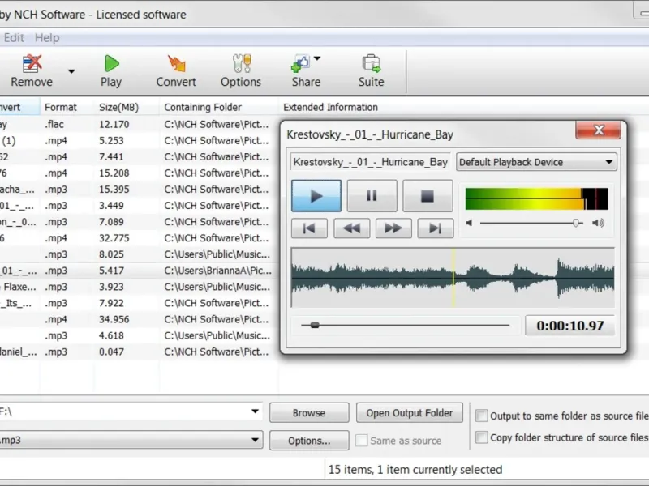Select the Flaxe row sized 3.923
This screenshot has height=486, width=649.
139,287
